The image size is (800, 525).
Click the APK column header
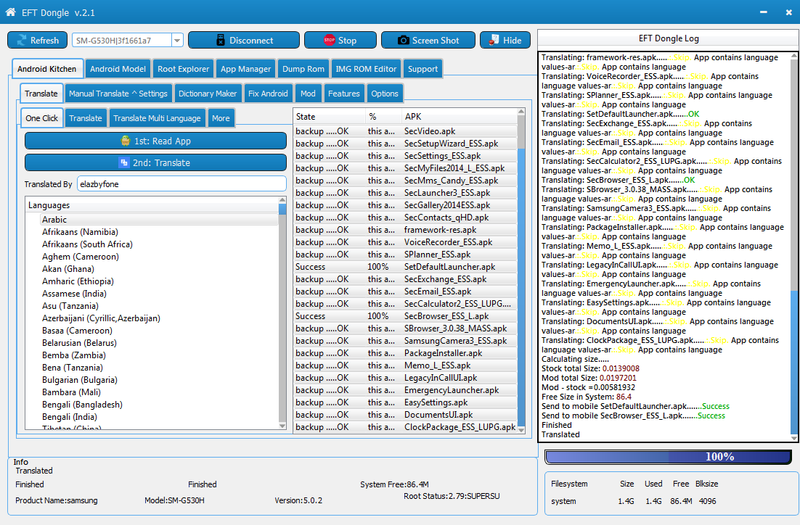(x=460, y=117)
